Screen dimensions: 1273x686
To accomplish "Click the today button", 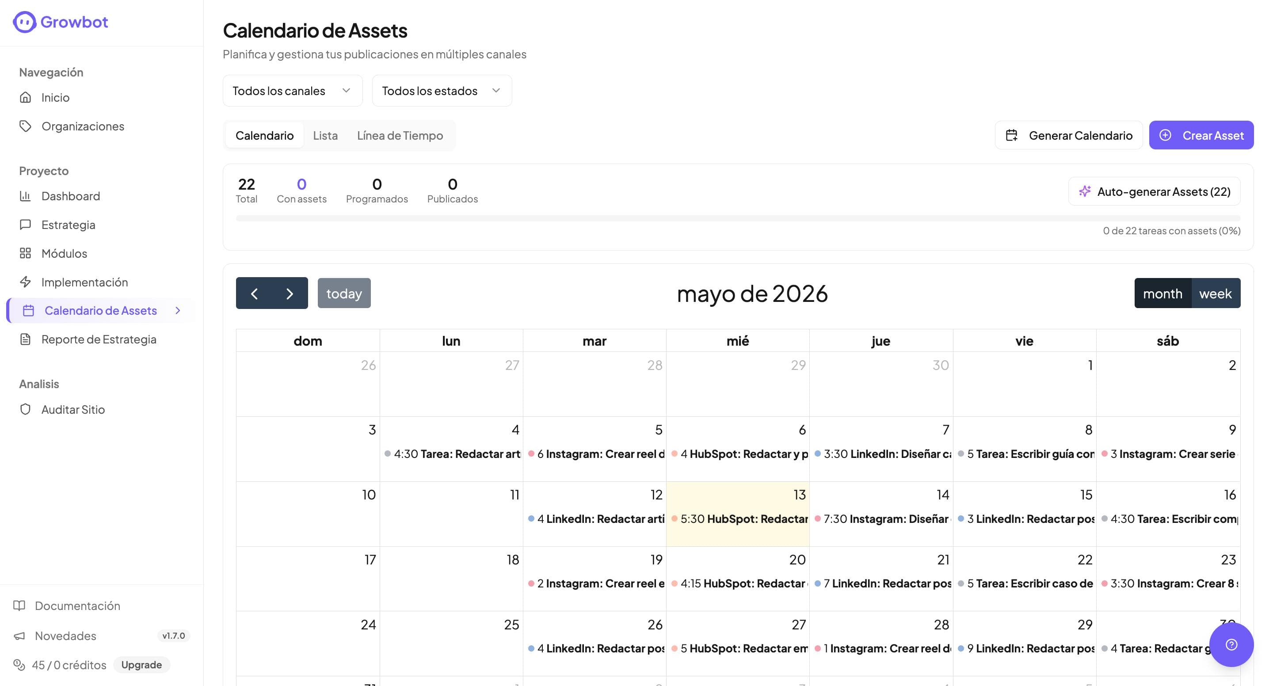I will click(x=344, y=293).
